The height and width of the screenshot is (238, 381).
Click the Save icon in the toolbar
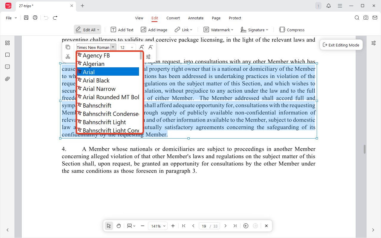(x=26, y=18)
